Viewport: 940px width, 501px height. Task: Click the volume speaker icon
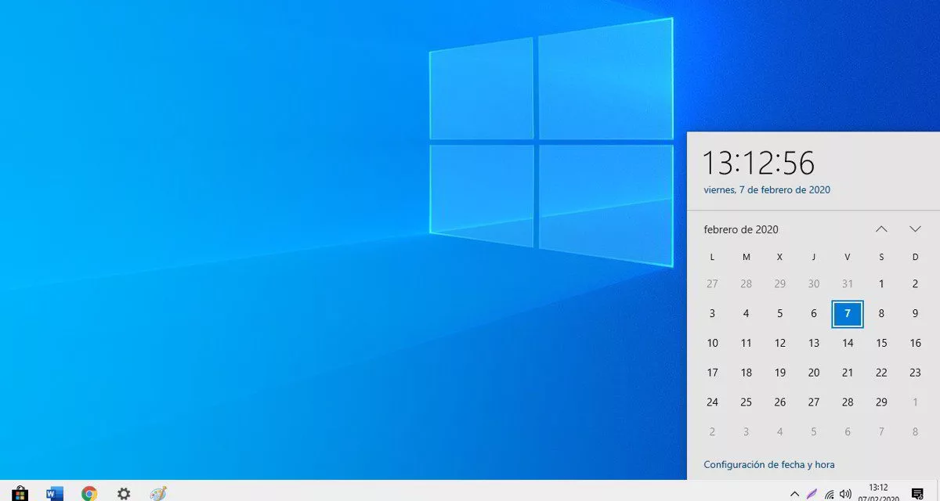845,494
